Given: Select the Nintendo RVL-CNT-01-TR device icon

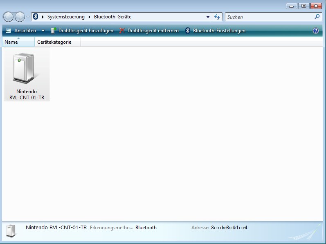Looking at the screenshot, I should point(27,74).
